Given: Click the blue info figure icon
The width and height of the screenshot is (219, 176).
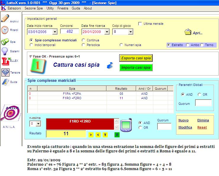Looking at the screenshot, I should coord(110,65).
